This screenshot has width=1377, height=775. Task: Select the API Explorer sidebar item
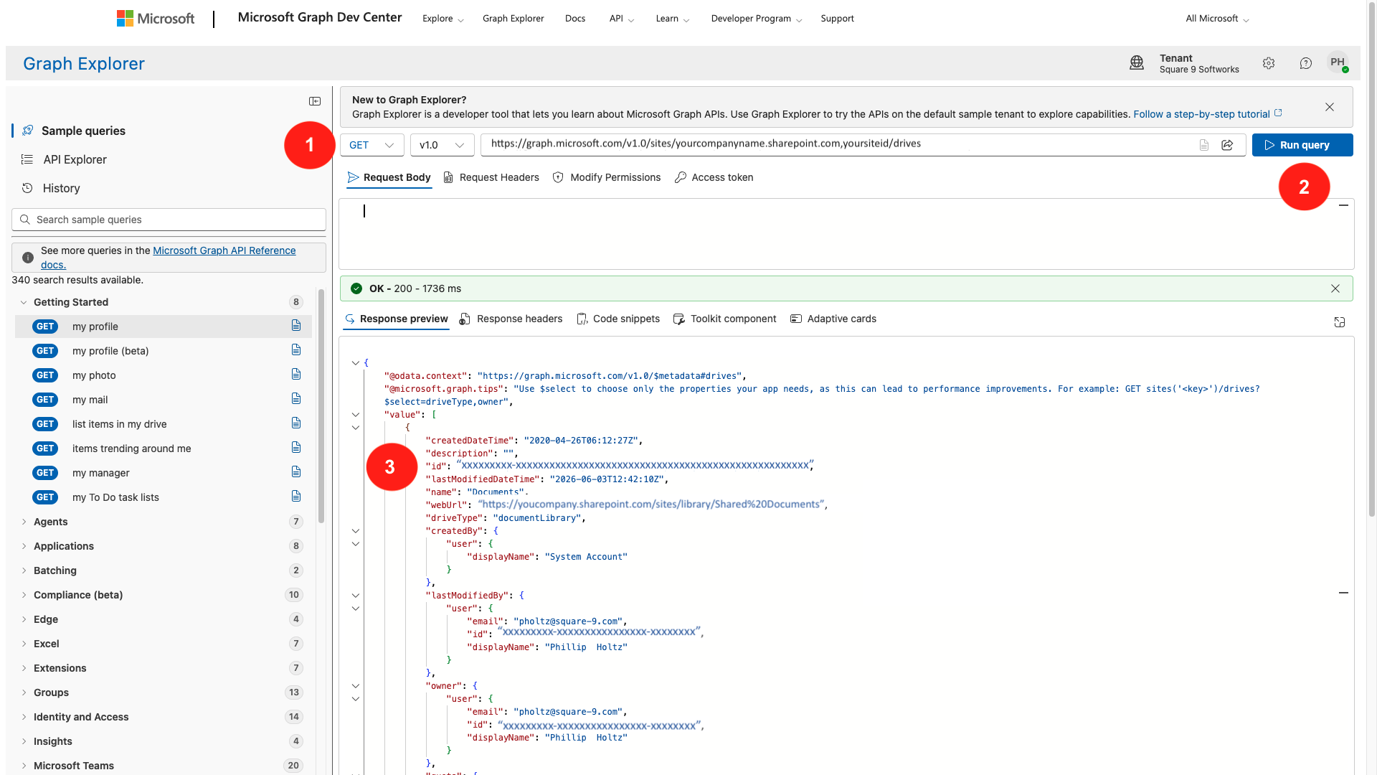click(x=75, y=159)
